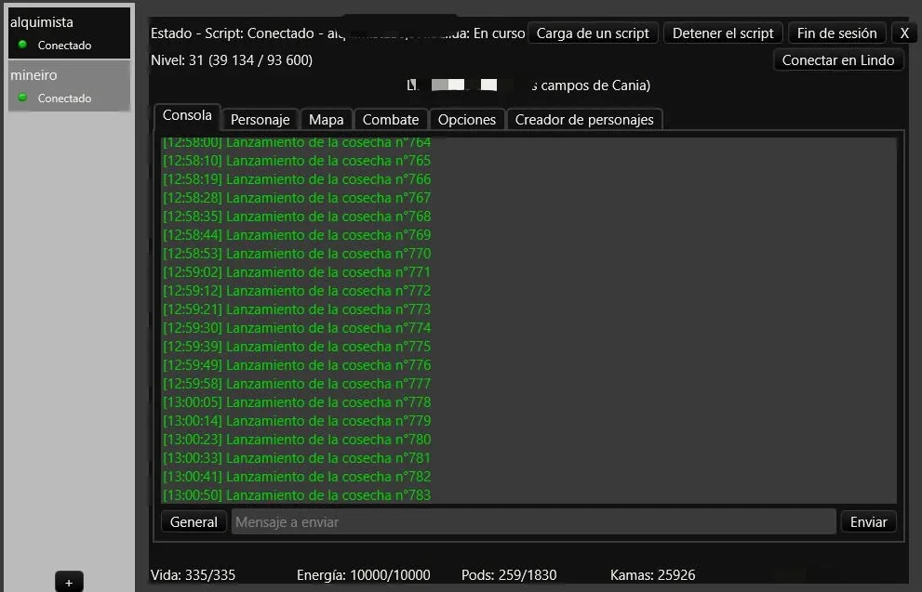This screenshot has height=592, width=922.
Task: Click the Kamas: 25926 status value
Action: click(x=653, y=575)
